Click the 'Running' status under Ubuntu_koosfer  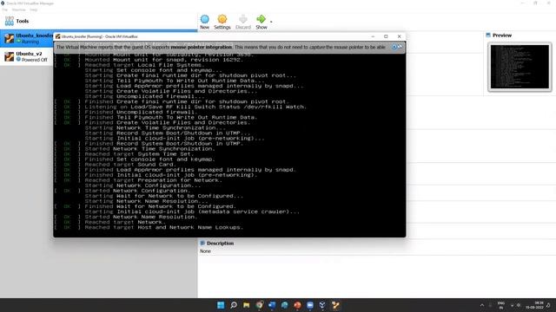pos(30,42)
